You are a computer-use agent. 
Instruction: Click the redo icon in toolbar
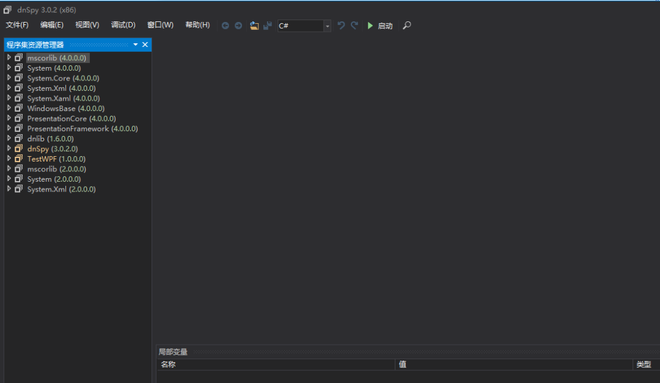[354, 26]
